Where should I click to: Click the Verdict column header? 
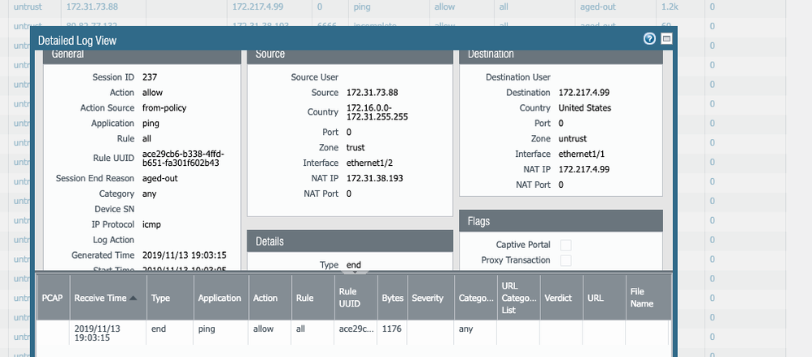[x=558, y=298]
